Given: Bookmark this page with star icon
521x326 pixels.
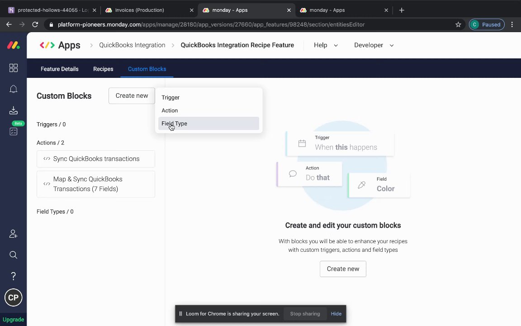Looking at the screenshot, I should click(458, 24).
